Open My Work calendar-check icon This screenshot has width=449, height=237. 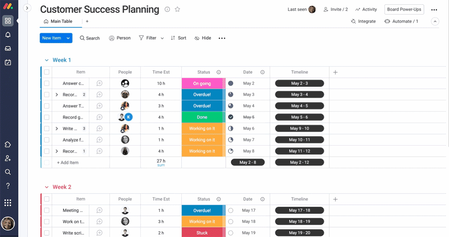coord(8,62)
